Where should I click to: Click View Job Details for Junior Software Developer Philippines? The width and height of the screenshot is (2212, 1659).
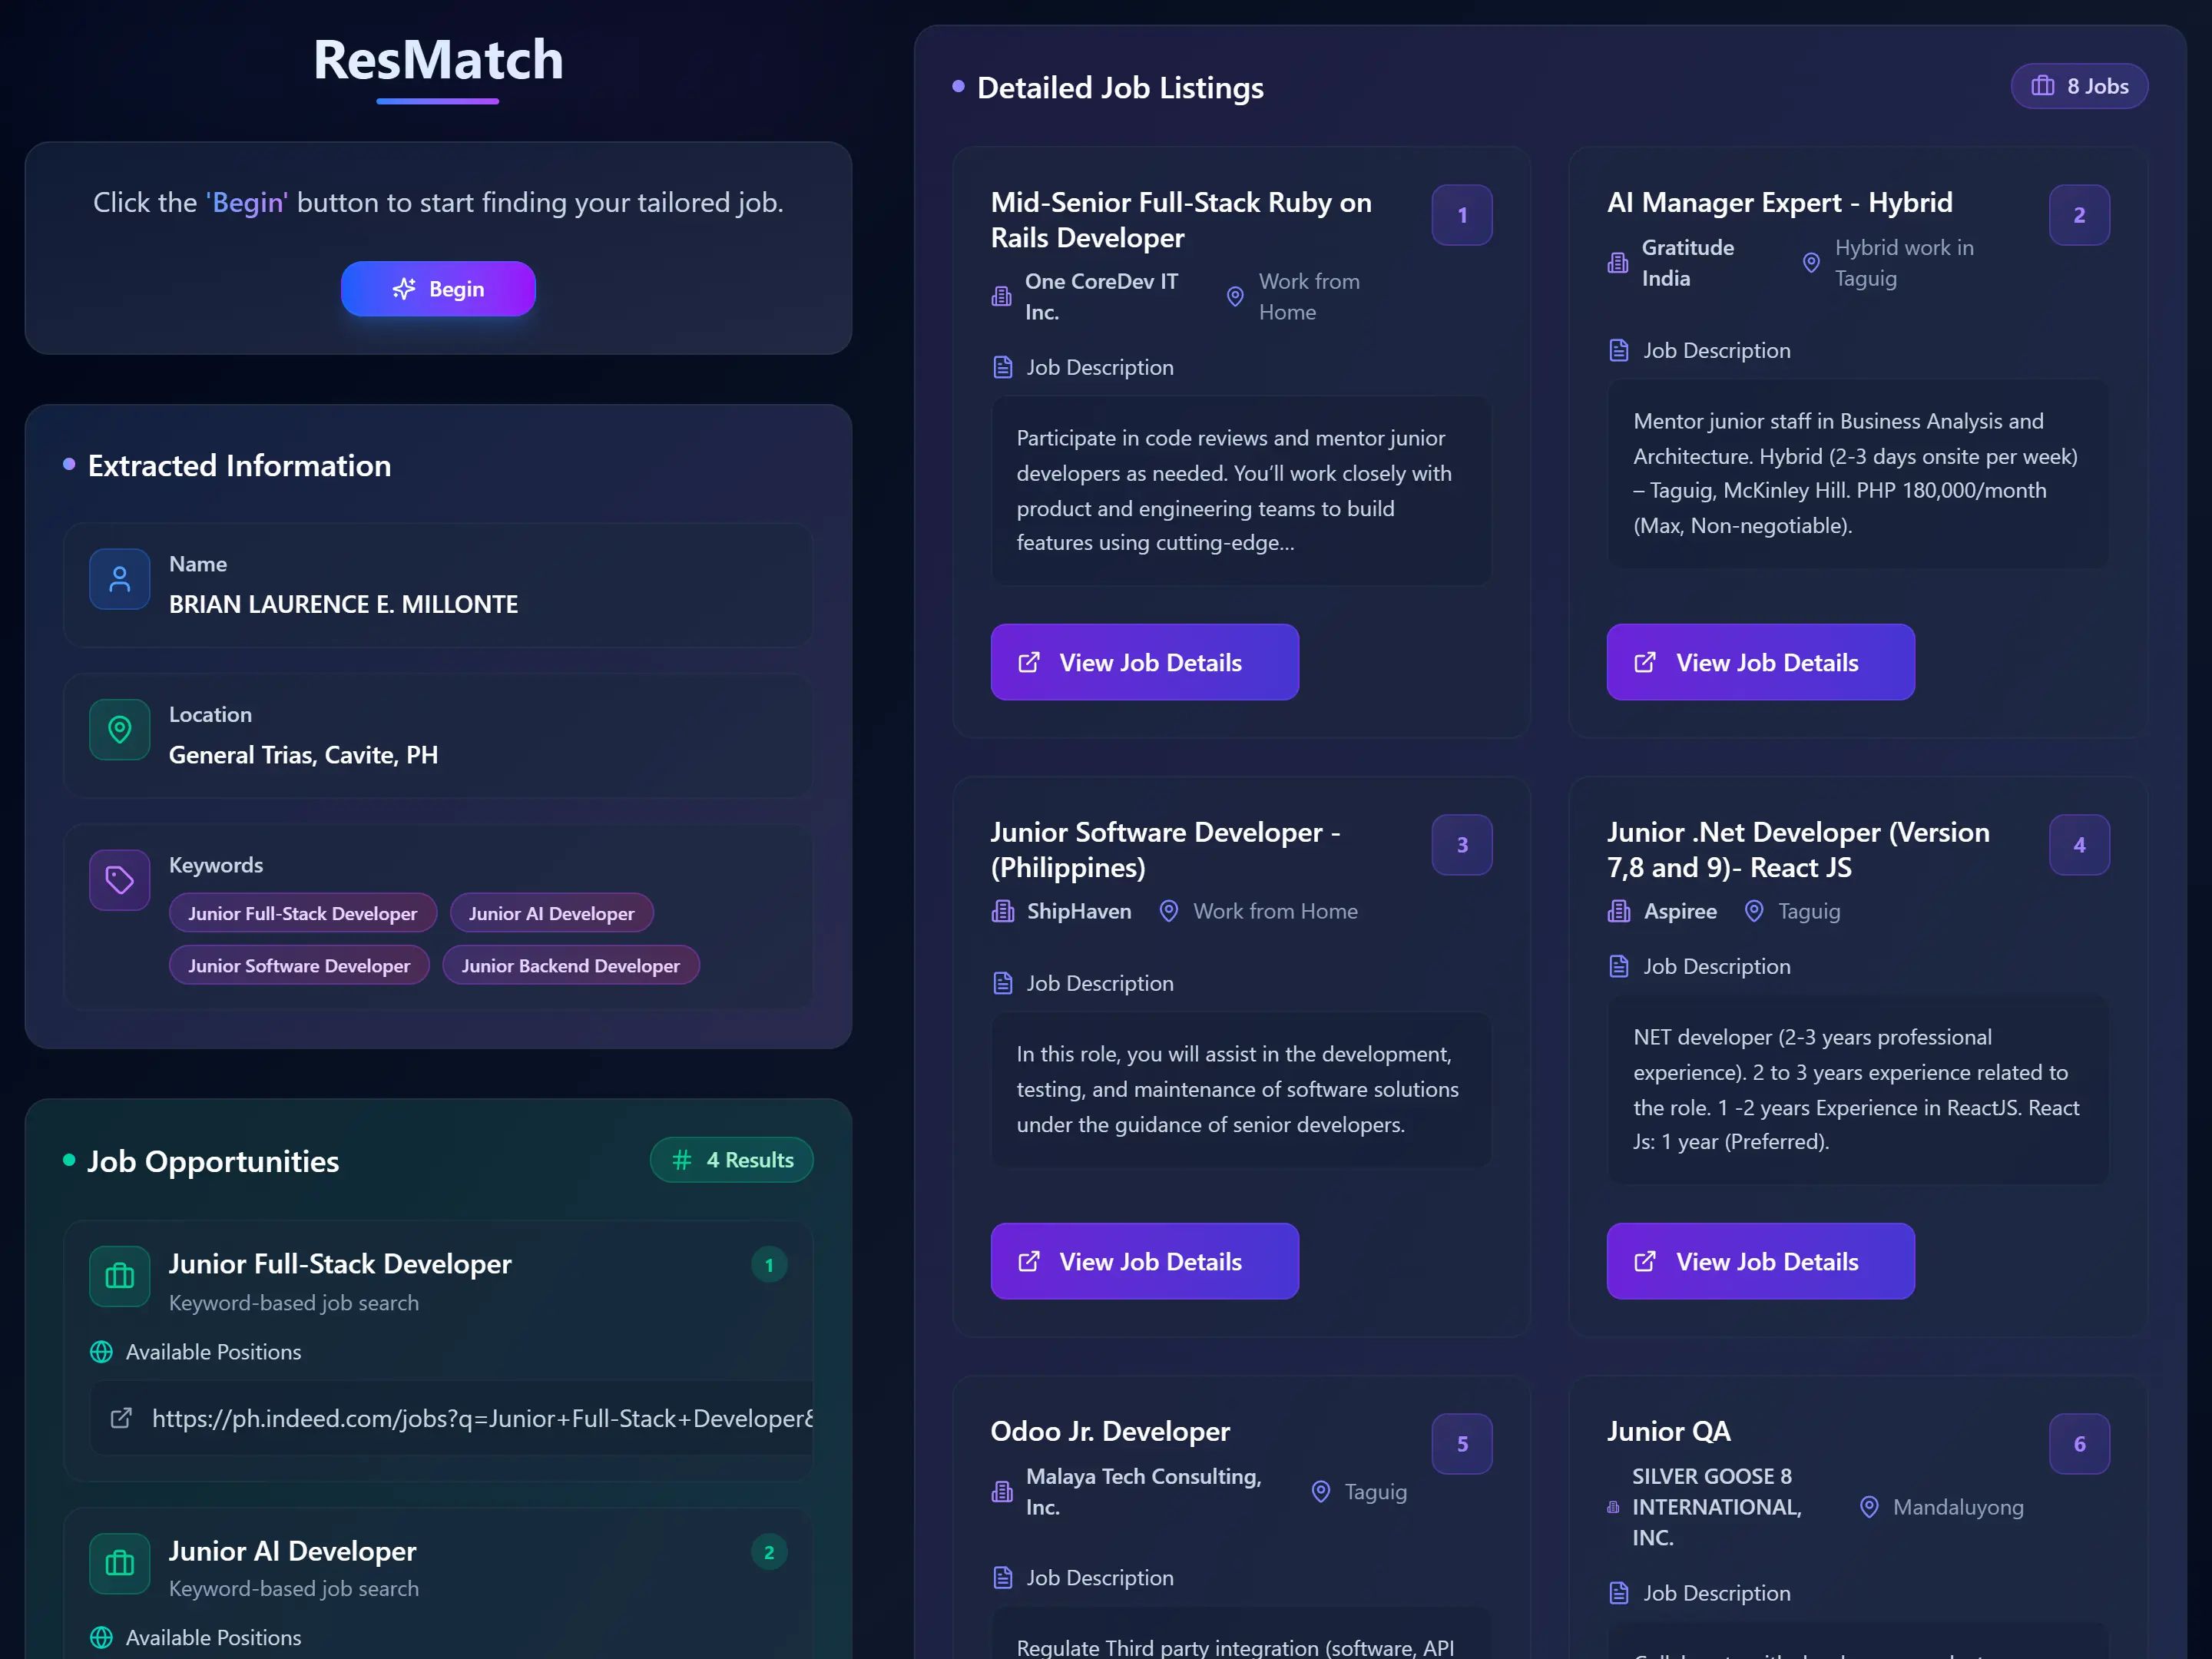click(1144, 1261)
